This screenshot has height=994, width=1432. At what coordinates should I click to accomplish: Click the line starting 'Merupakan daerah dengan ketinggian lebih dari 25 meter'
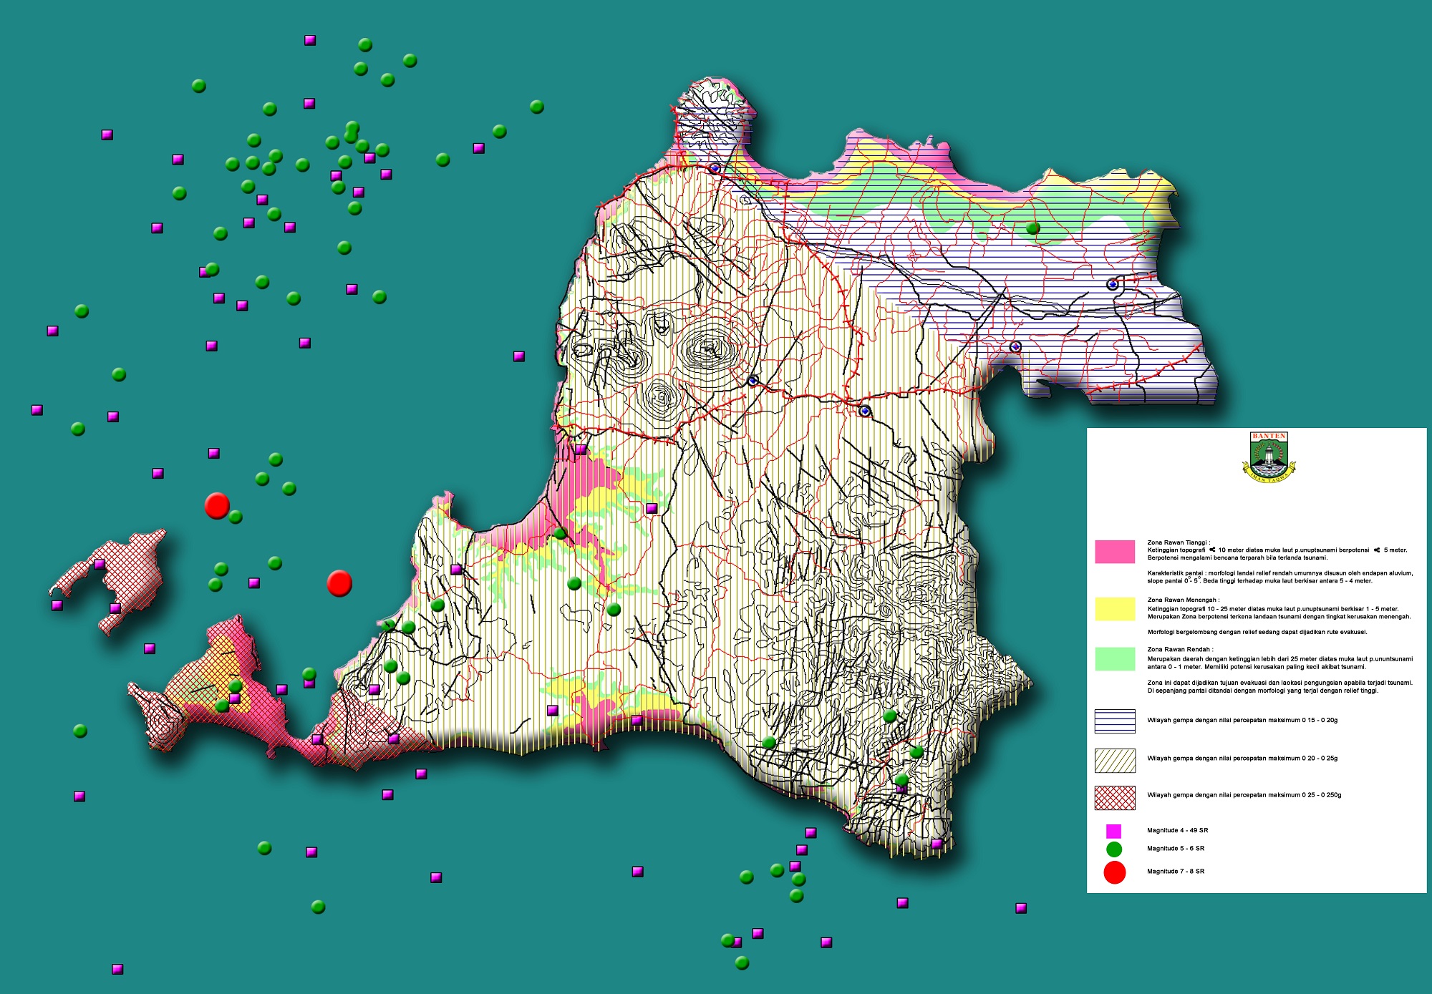(x=1280, y=659)
